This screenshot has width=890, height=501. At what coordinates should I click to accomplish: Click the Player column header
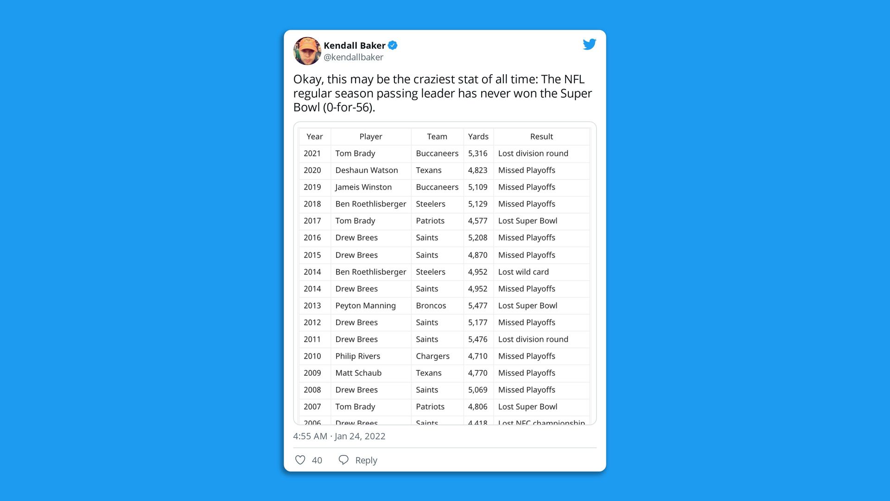coord(371,136)
